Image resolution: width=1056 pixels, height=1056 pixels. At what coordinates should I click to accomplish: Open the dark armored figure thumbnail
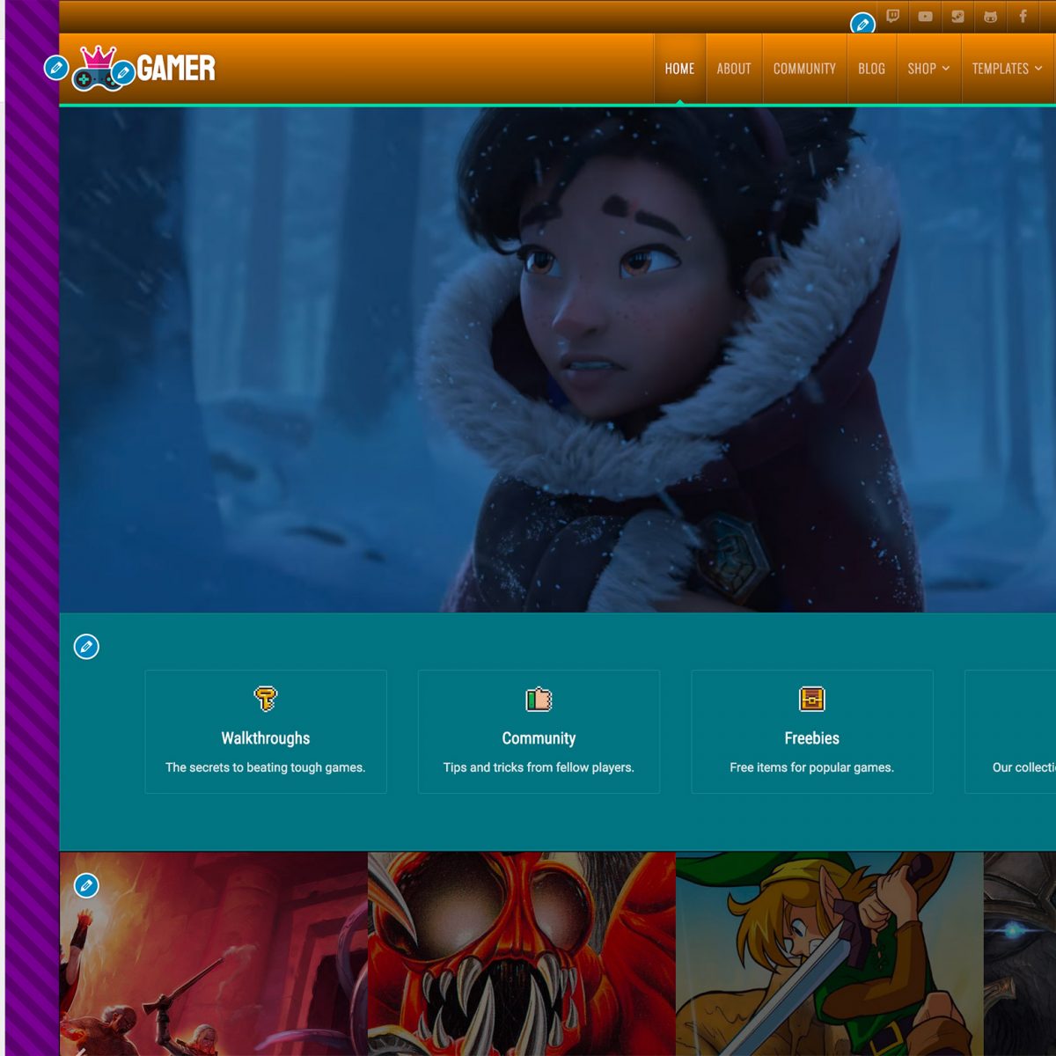1020,954
